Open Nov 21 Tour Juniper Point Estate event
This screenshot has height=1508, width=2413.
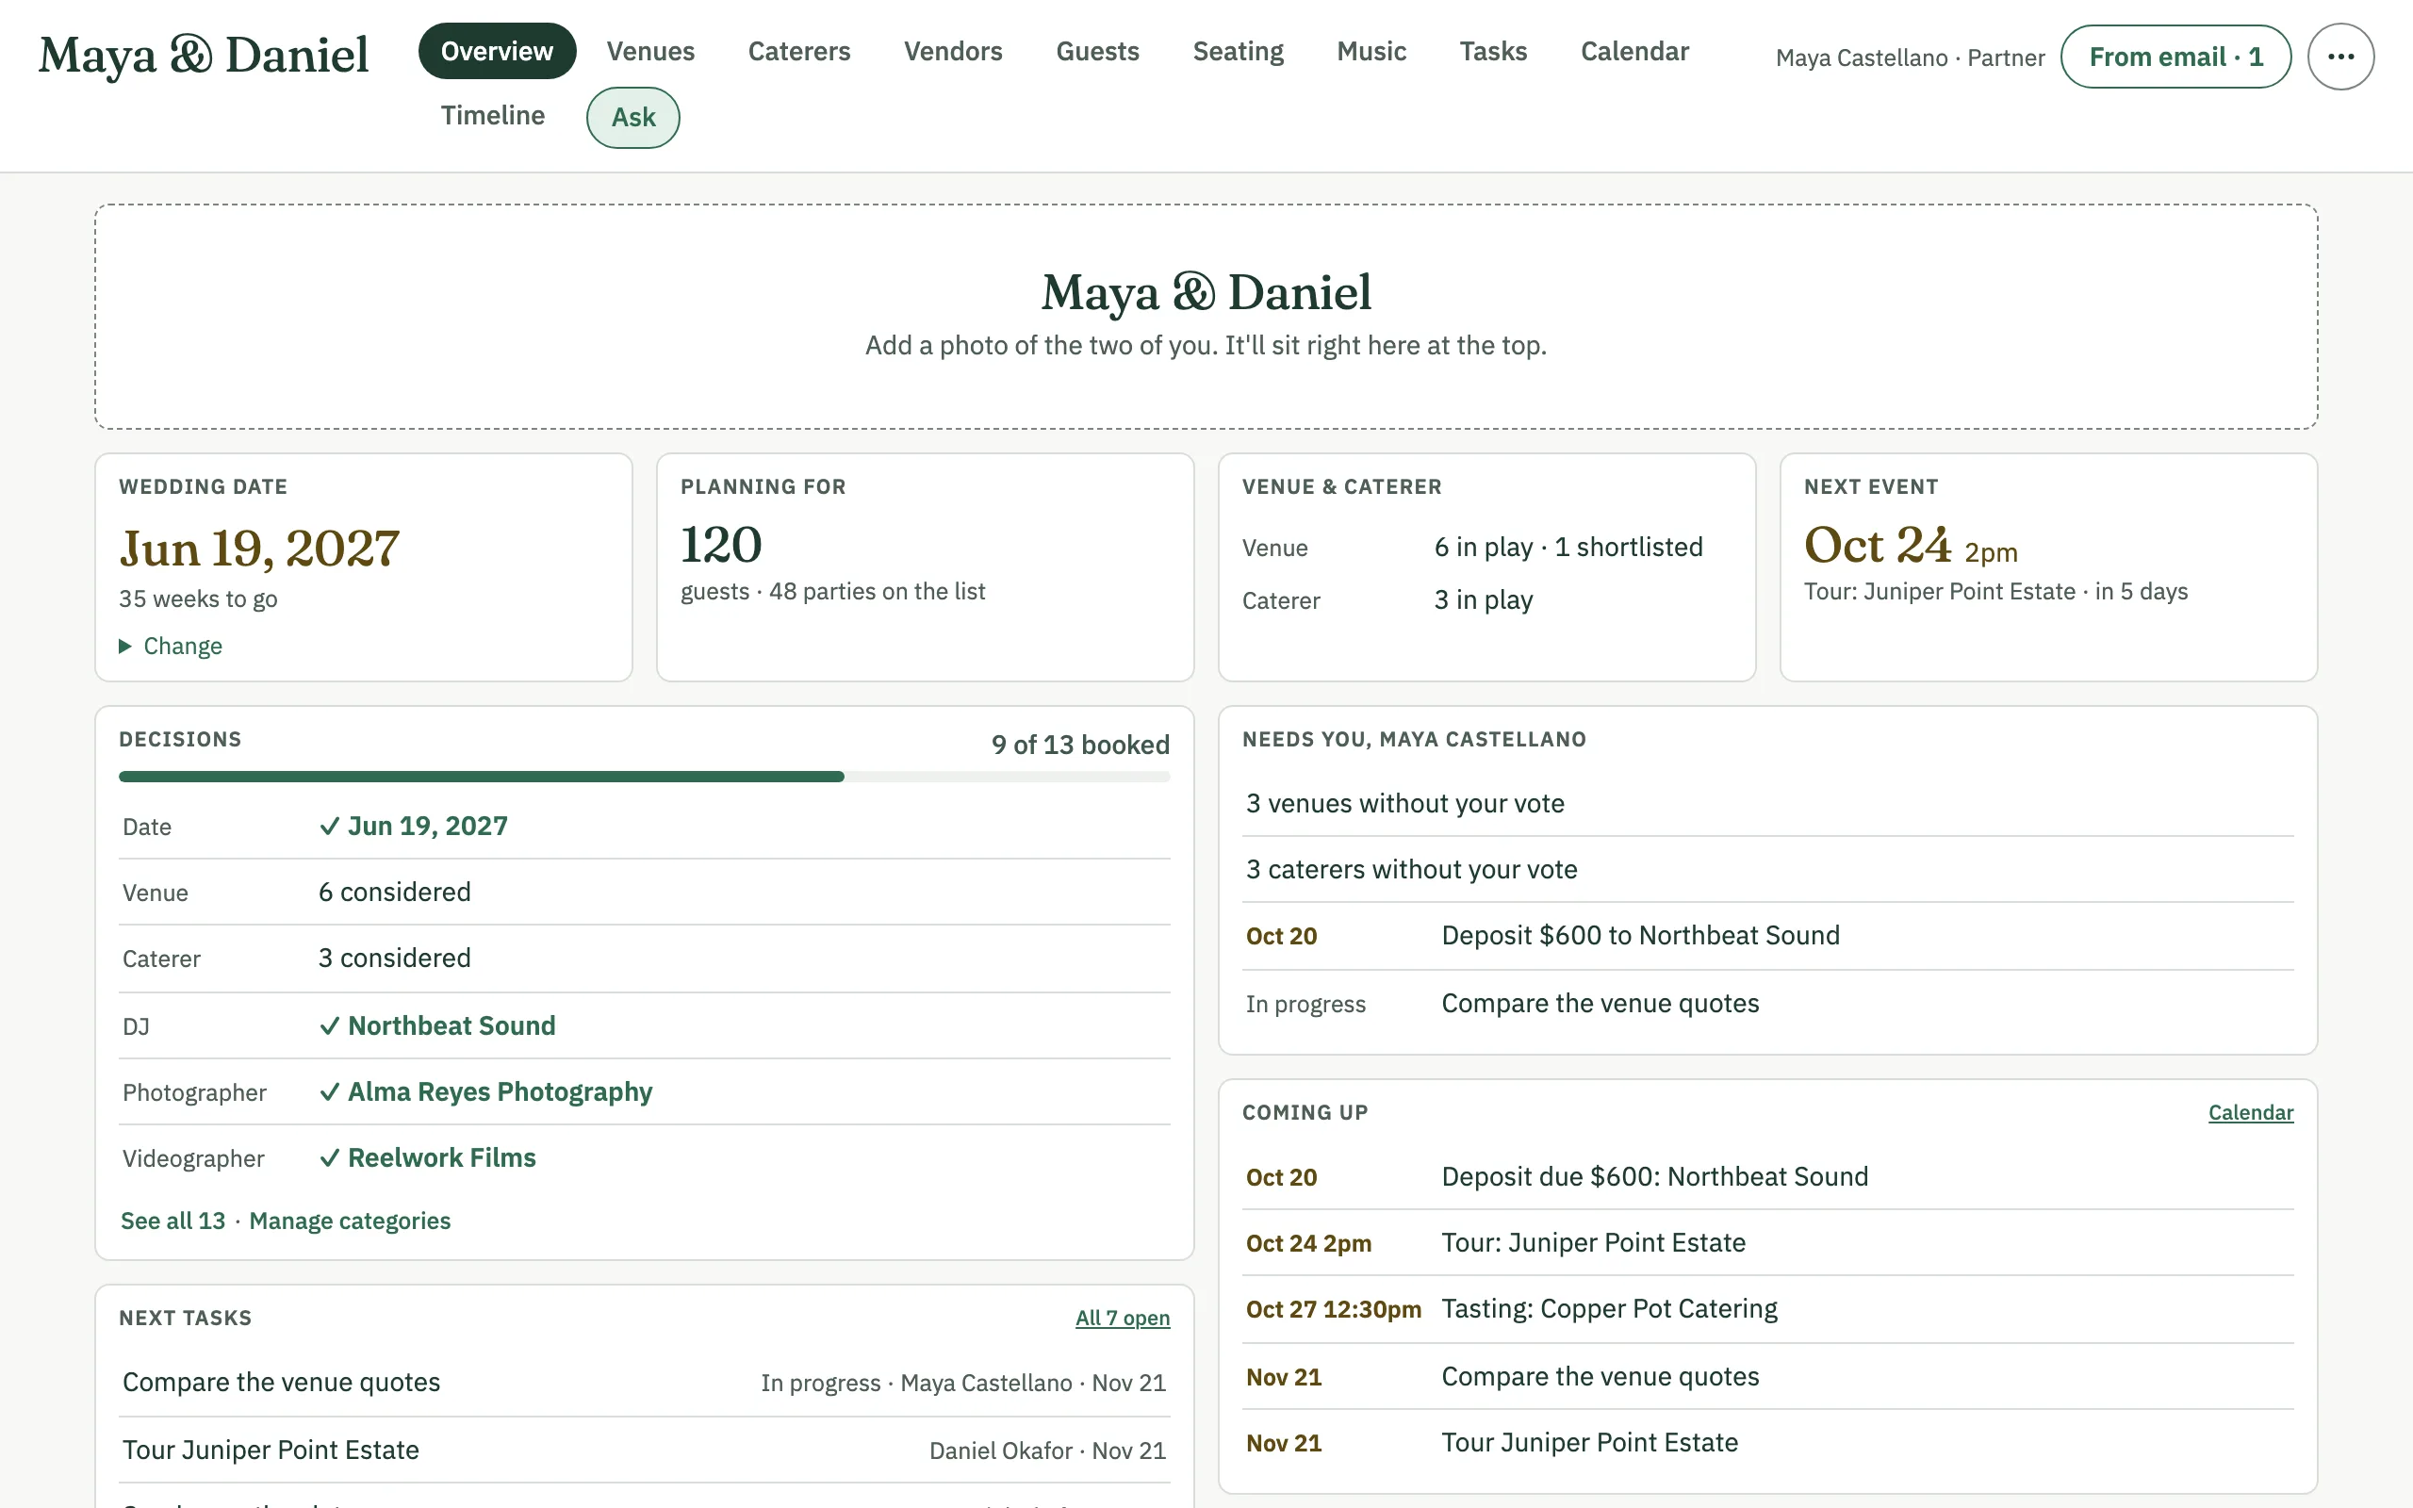pyautogui.click(x=1768, y=1442)
